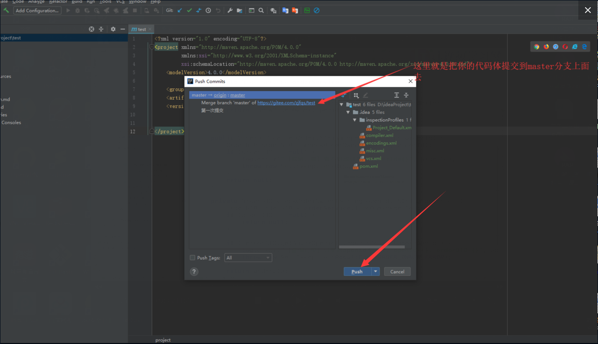The image size is (598, 344).
Task: Click the Search Everywhere magnifier icon
Action: point(261,10)
